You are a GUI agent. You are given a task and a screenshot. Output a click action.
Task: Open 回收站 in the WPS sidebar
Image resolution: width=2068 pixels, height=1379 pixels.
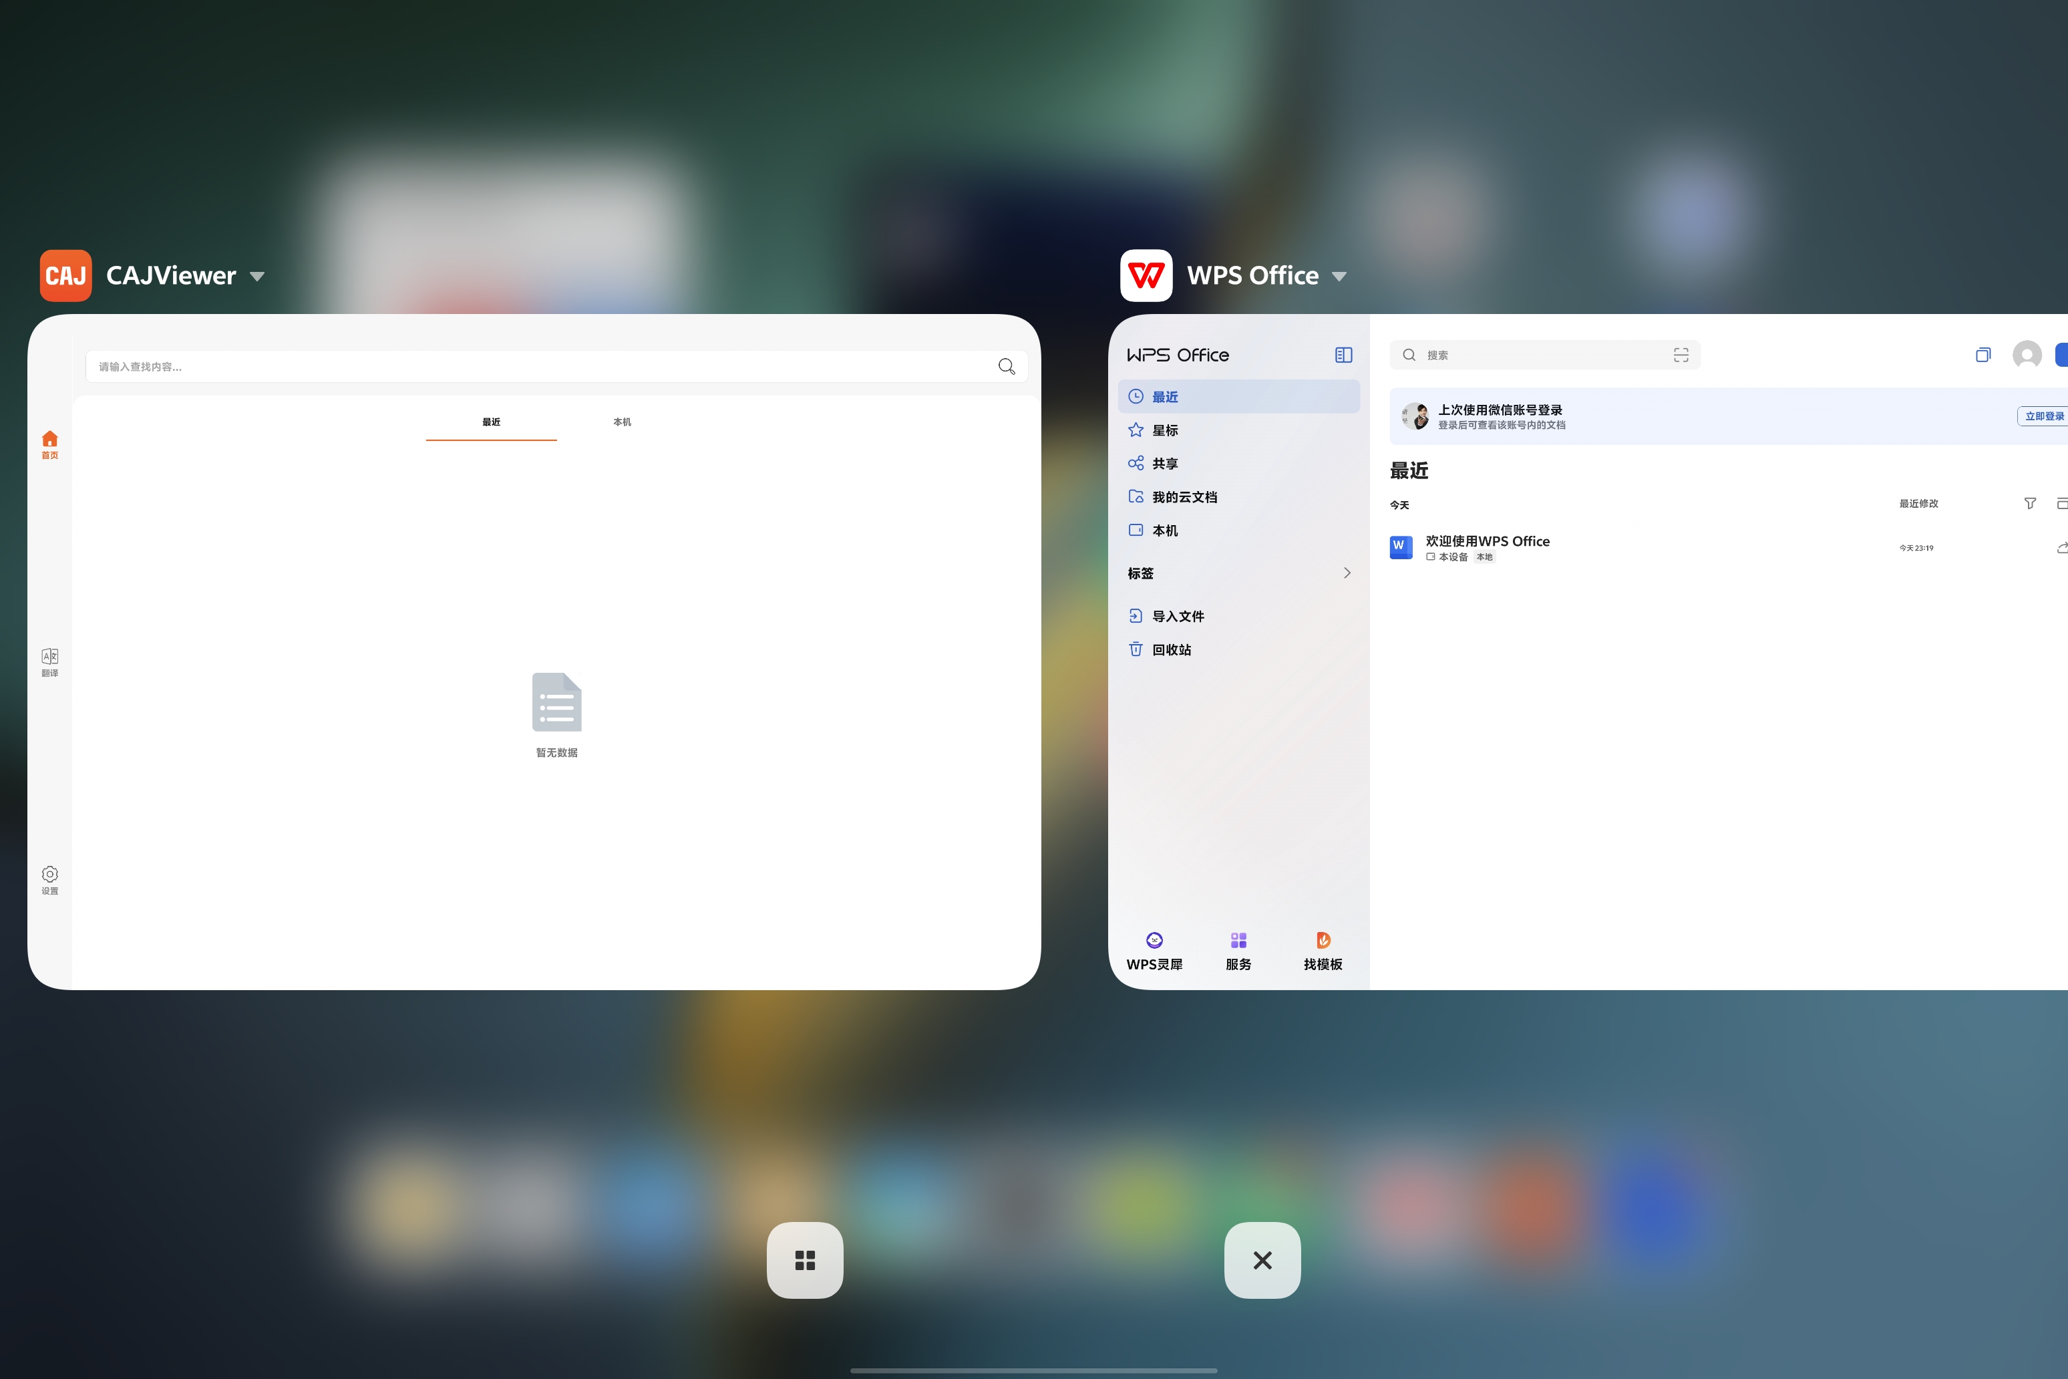point(1239,650)
